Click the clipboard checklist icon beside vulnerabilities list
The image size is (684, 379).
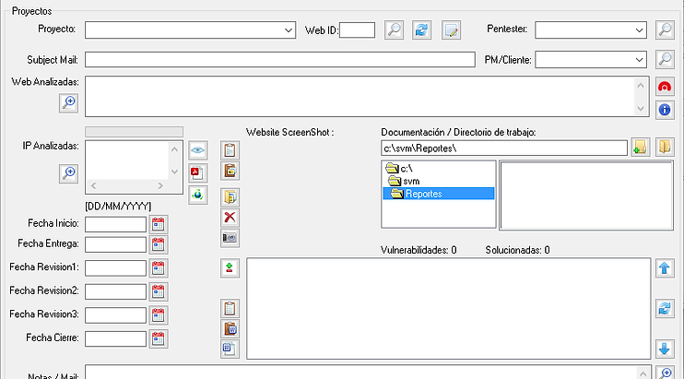click(x=230, y=308)
